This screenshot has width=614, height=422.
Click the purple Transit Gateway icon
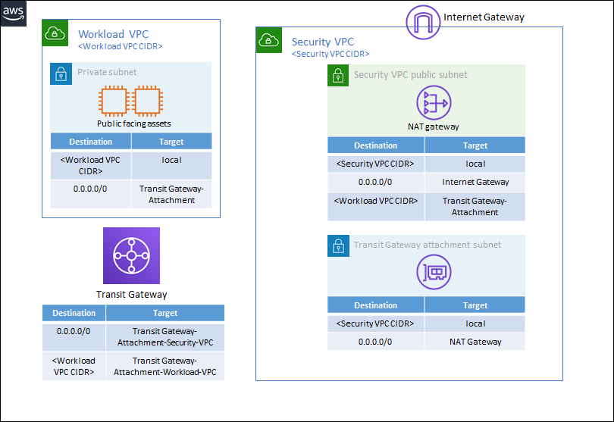[132, 256]
